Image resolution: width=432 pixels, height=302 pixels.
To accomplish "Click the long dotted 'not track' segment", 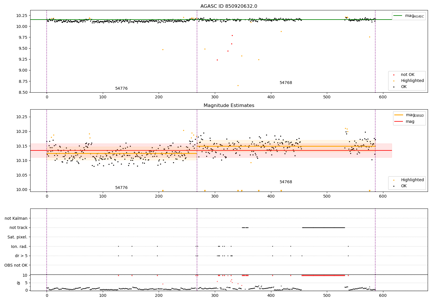I will (323, 228).
